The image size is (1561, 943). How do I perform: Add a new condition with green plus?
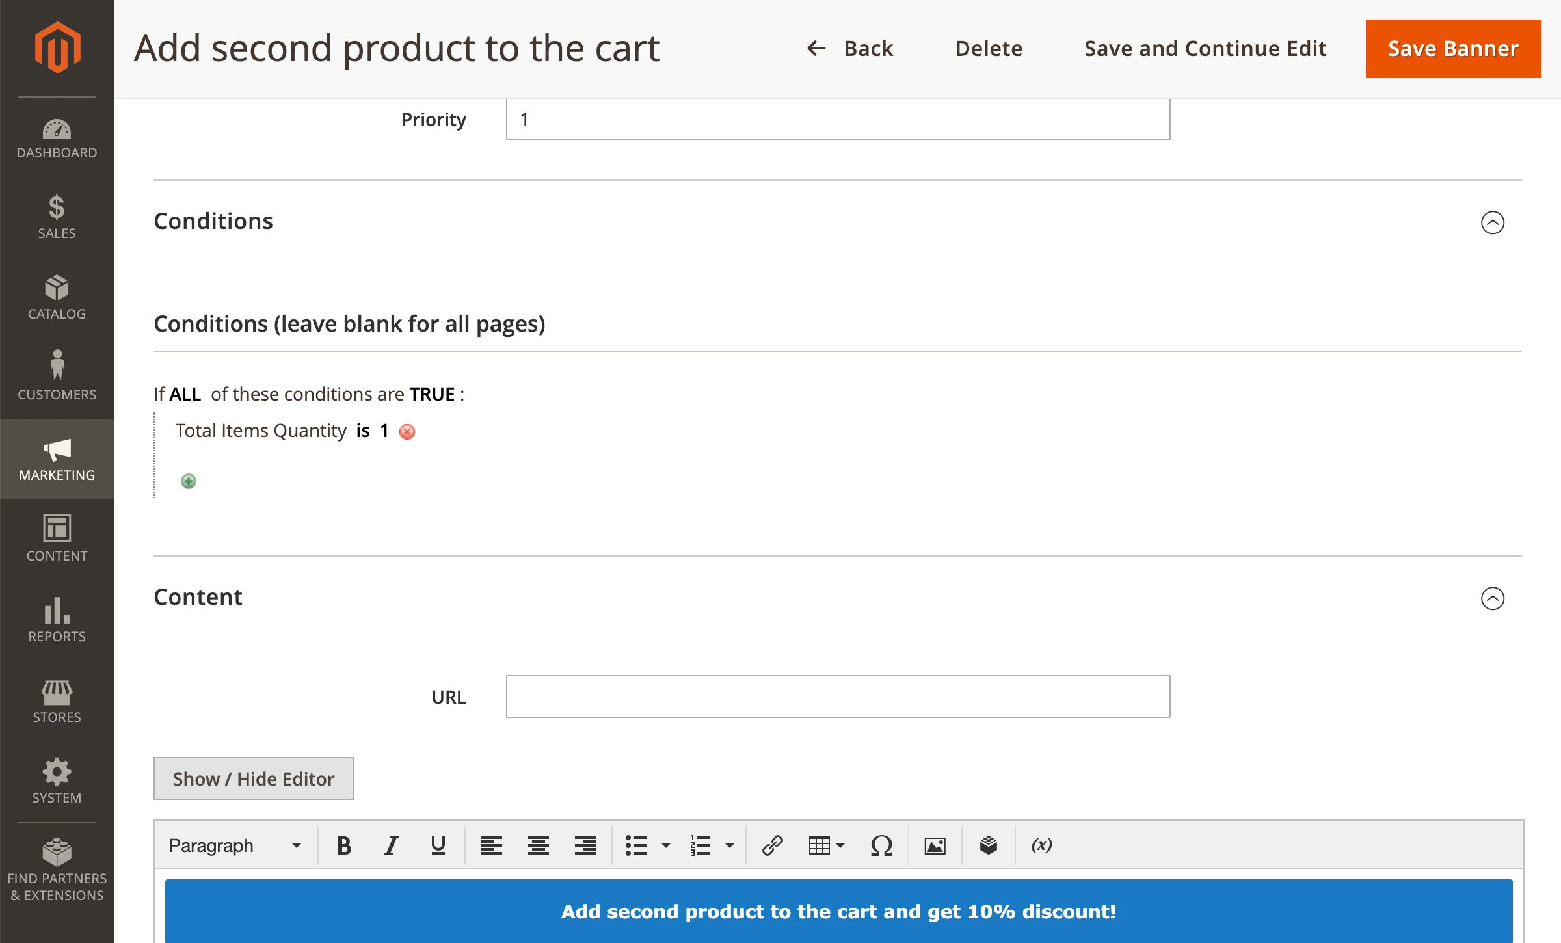pos(189,481)
